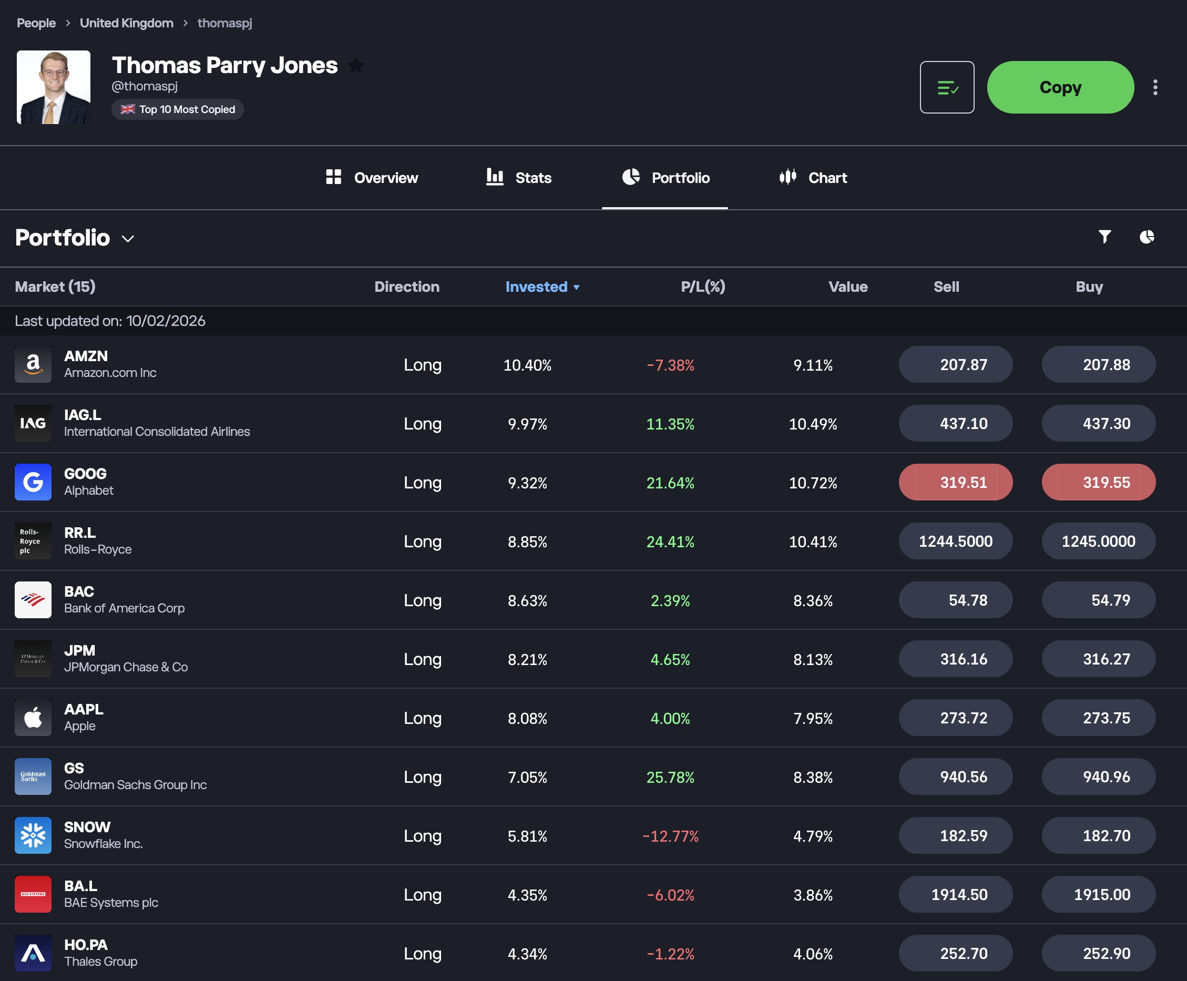Expand the Portfolio heading dropdown chevron

coord(128,239)
